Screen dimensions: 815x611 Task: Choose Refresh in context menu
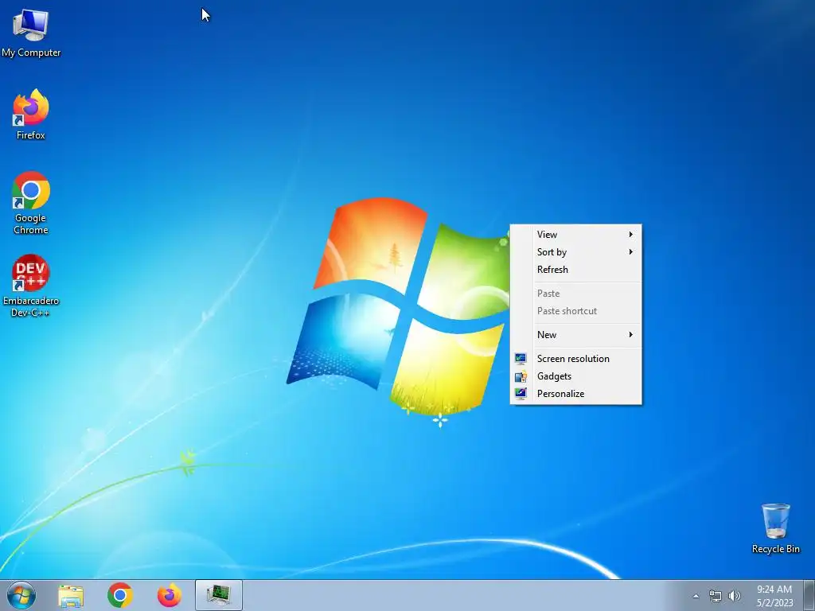(576, 270)
